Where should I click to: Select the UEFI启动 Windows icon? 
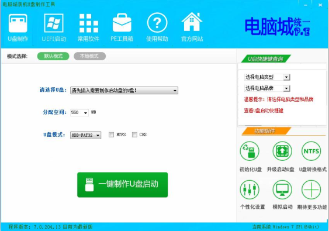click(54, 23)
